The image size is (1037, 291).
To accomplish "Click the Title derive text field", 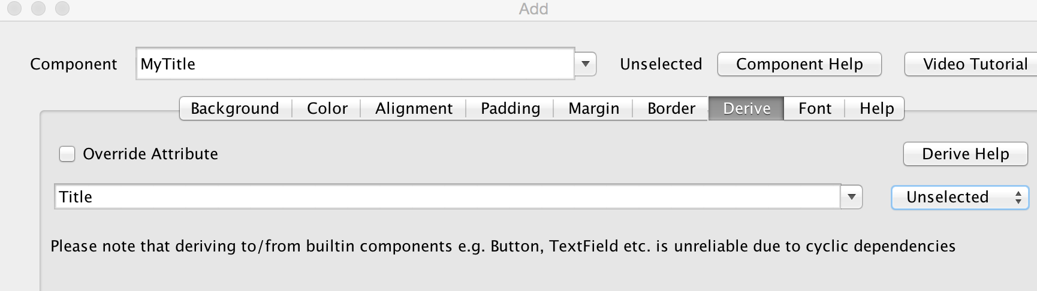I will coord(447,197).
